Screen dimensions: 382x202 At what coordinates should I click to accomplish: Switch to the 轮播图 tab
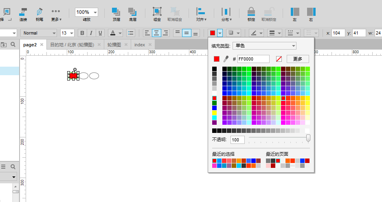[x=114, y=45]
